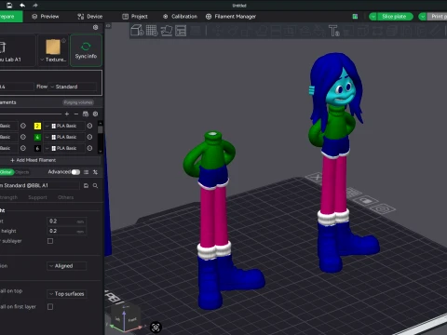Edit preset left of green swatch
This screenshot has height=335, width=447.
tap(23, 137)
